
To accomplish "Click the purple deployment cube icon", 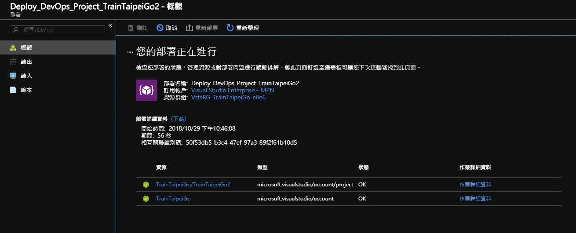I will 146,90.
